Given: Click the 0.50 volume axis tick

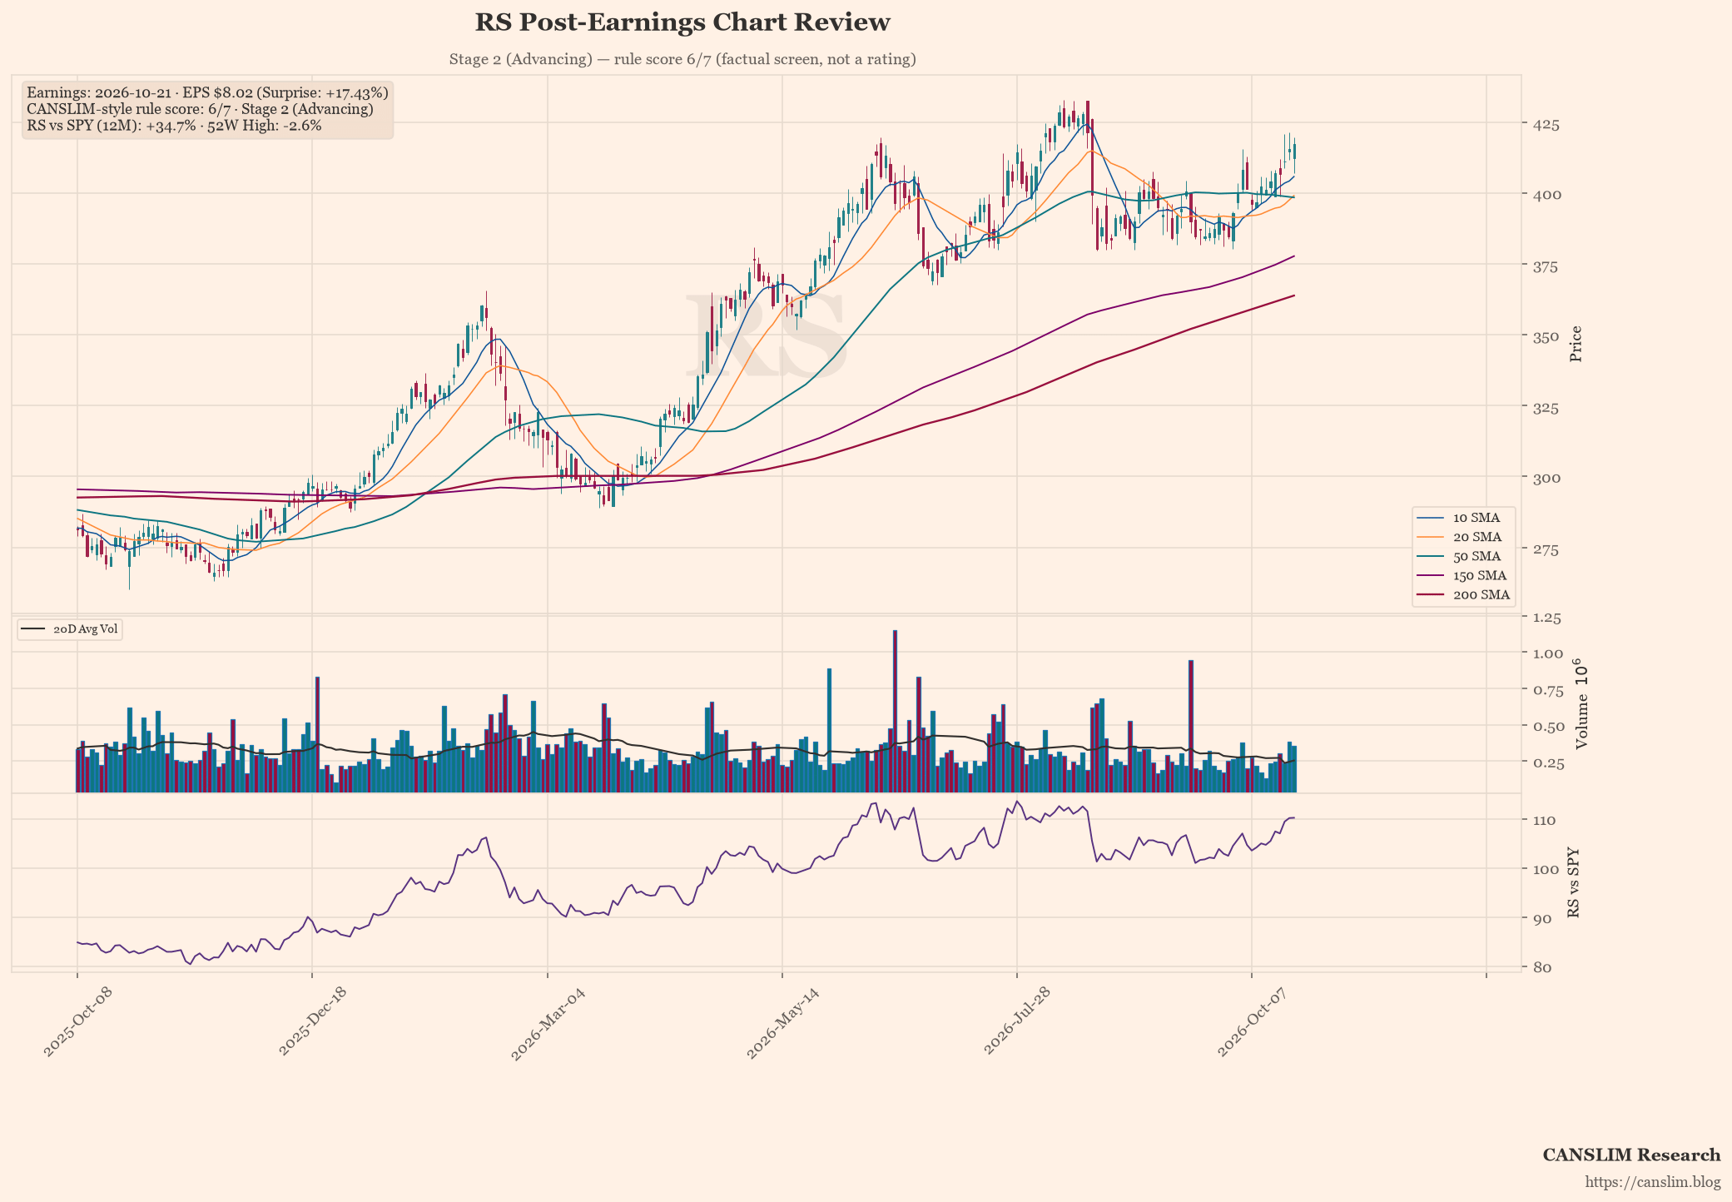Looking at the screenshot, I should [1547, 727].
